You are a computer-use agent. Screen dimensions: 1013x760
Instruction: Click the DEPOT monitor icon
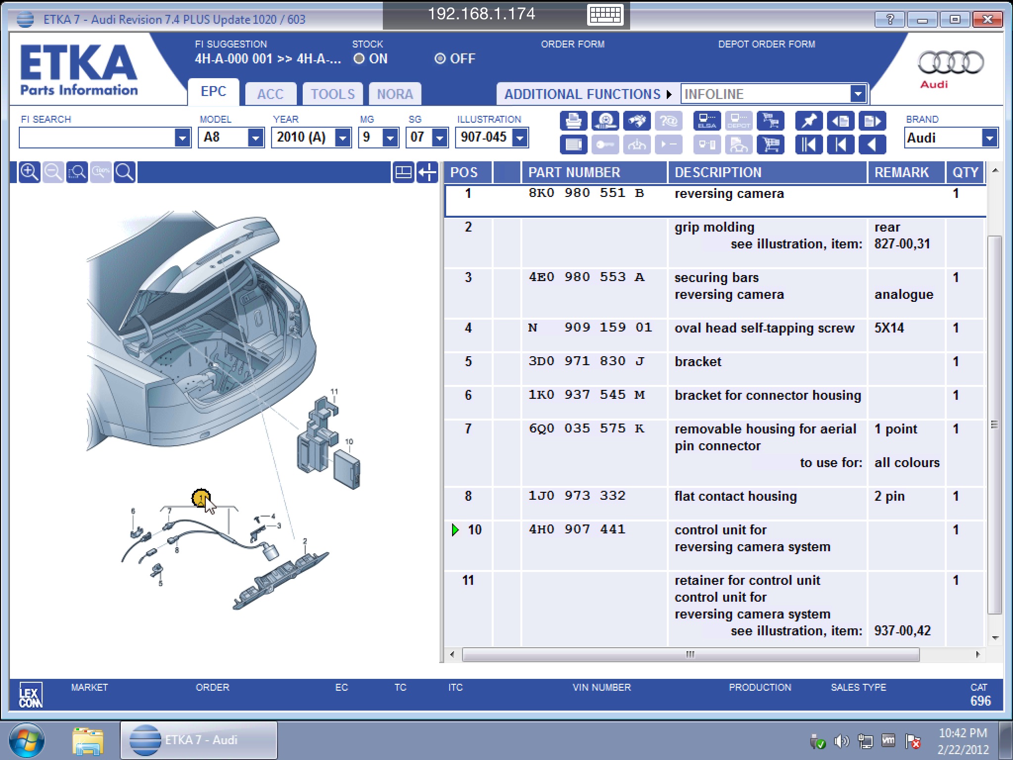[x=738, y=121]
